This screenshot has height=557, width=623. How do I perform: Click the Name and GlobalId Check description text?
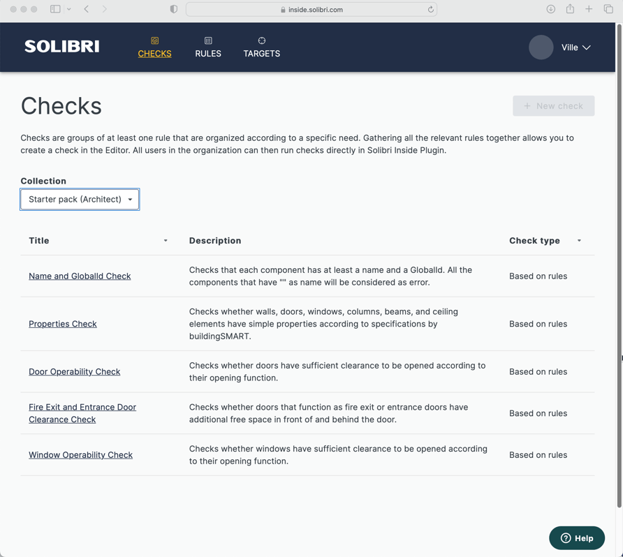pos(330,276)
